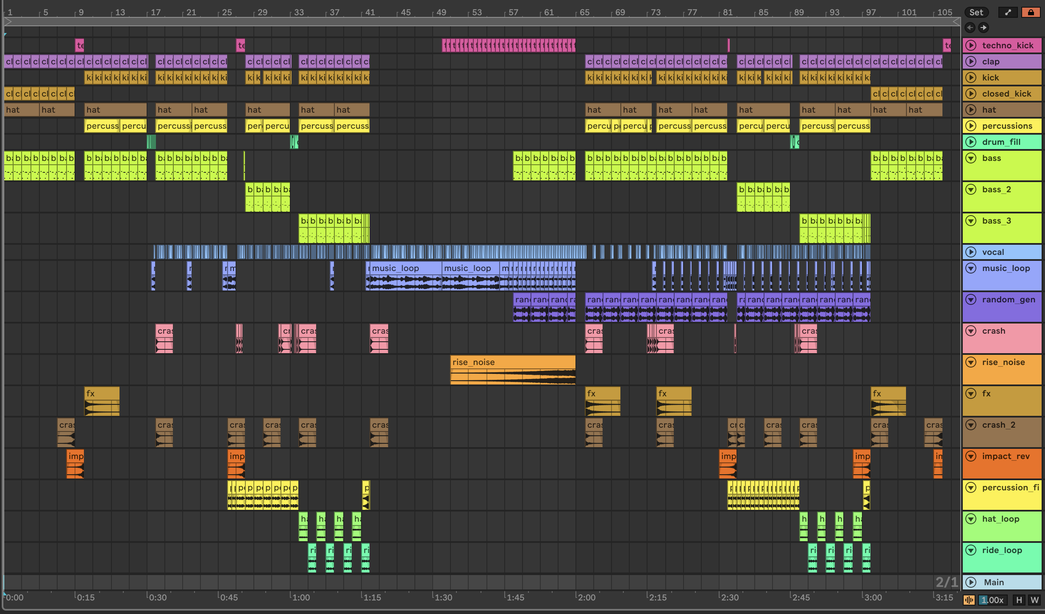Toggle the orange waveform display button
Screen dimensions: 1045x614
click(969, 600)
